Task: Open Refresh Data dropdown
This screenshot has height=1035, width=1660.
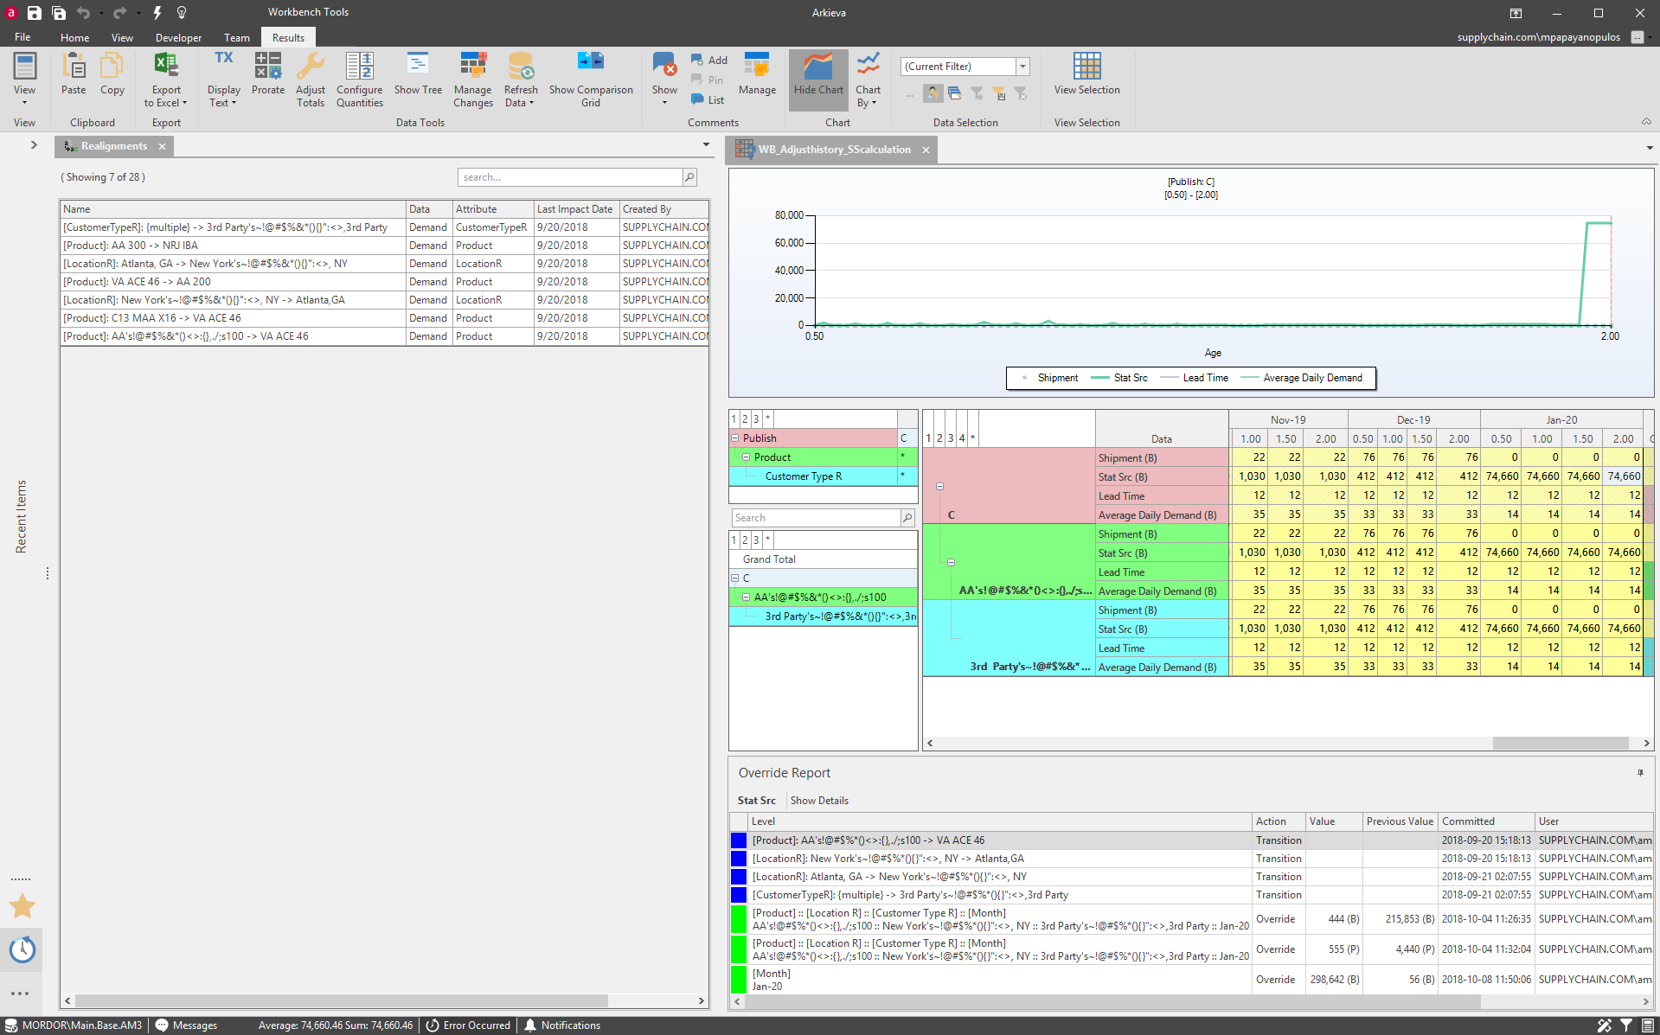Action: click(521, 80)
